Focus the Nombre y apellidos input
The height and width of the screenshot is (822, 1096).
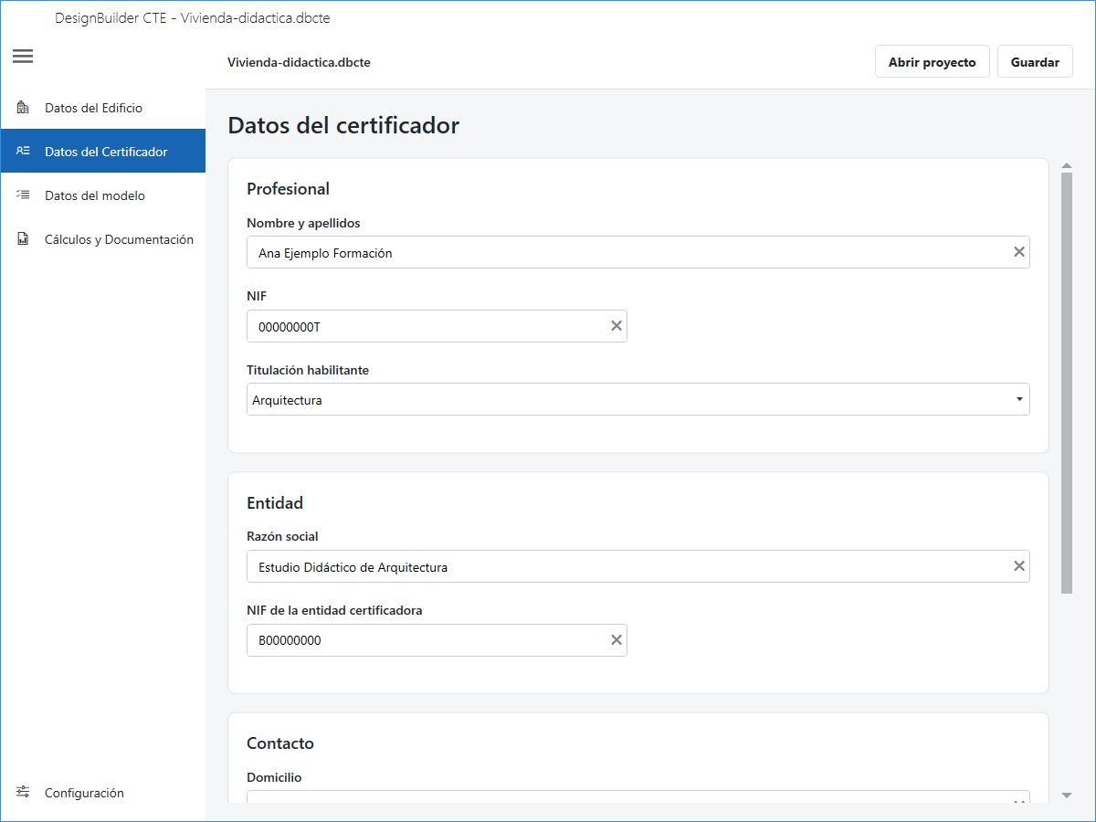pos(638,252)
